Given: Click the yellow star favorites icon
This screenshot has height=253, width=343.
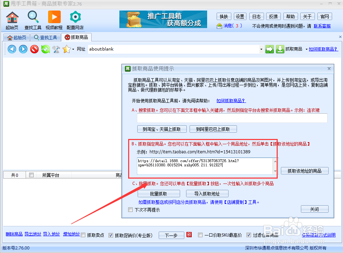Looking at the screenshot, I should (66, 49).
